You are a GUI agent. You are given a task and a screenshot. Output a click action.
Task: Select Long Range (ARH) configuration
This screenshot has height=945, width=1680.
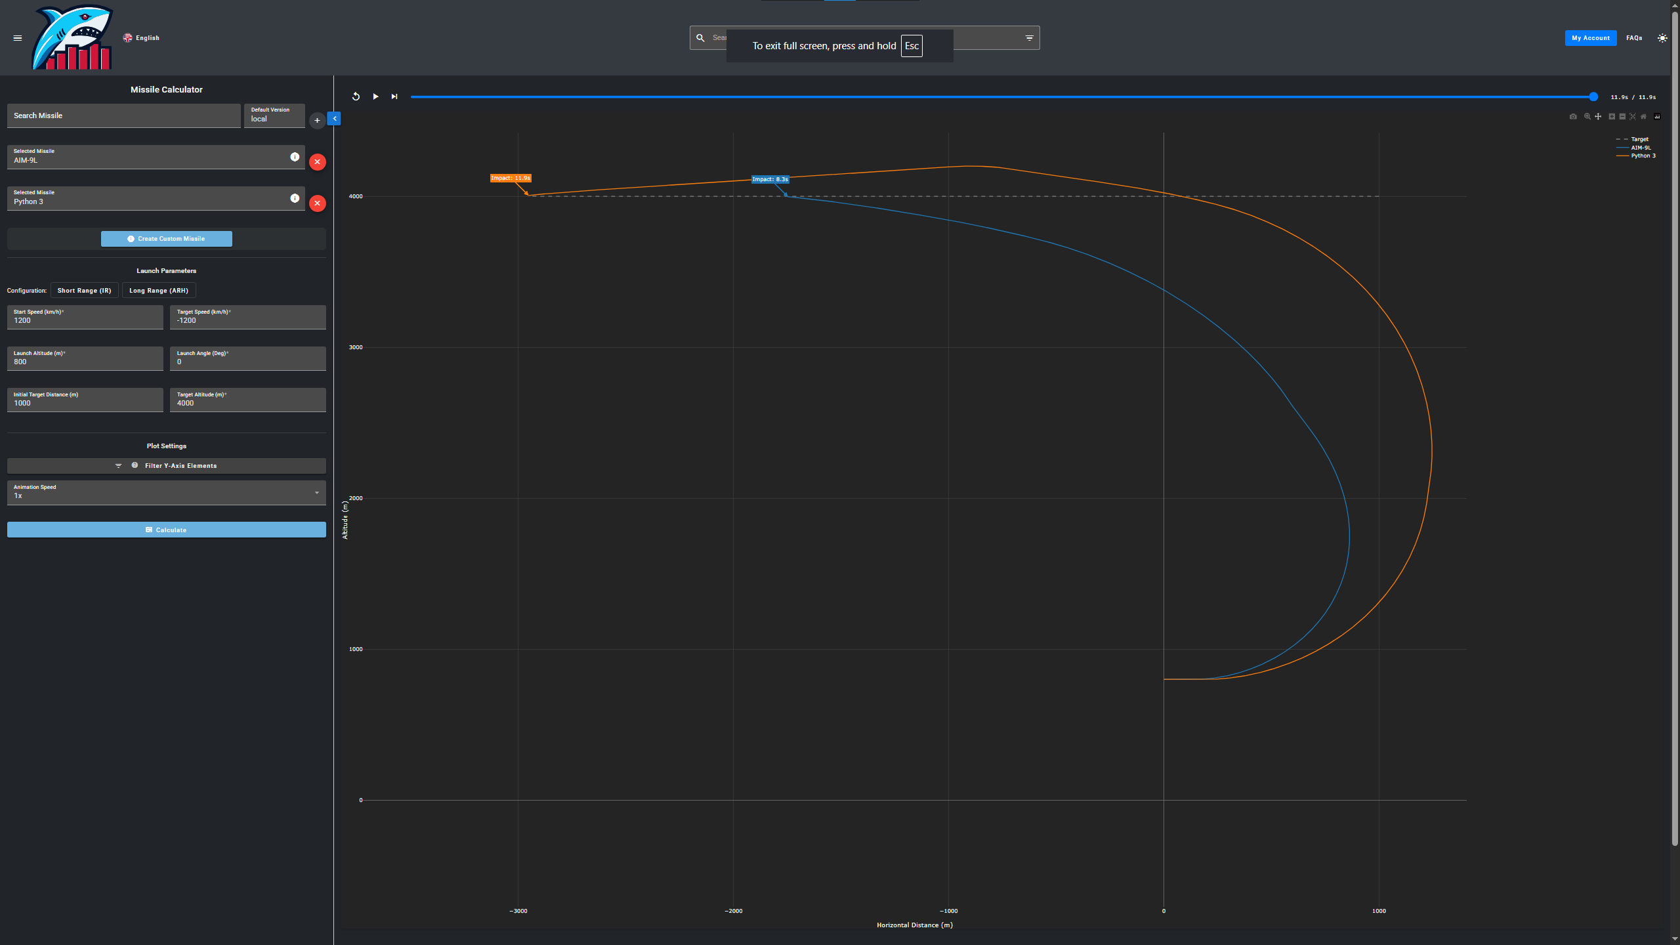159,291
